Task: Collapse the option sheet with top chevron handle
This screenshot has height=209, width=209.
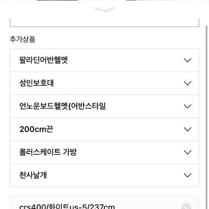Action: click(x=105, y=9)
